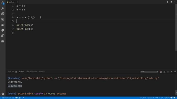Clear the output panel
Viewport: 177px width, 99px height.
(161, 72)
